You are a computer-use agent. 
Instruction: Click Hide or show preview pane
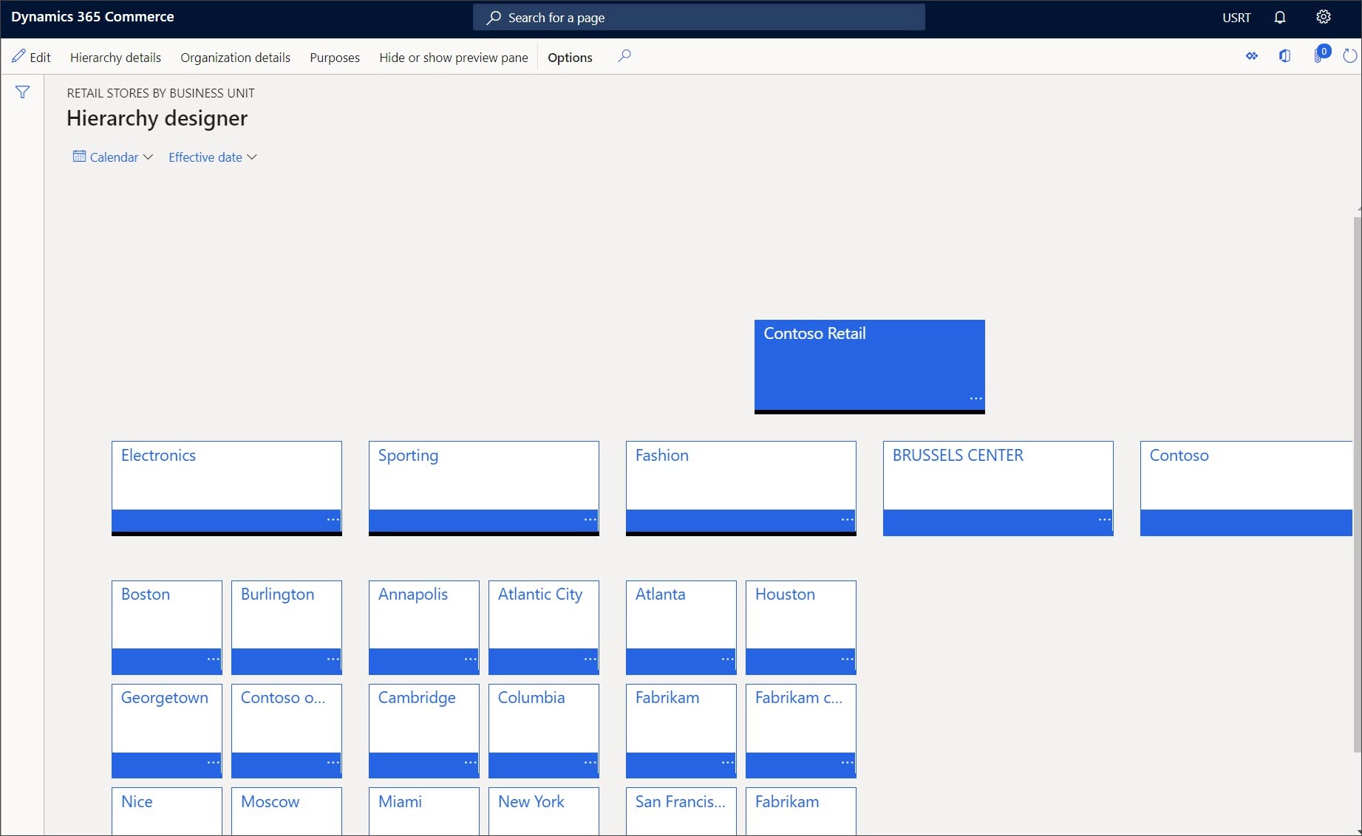tap(454, 58)
